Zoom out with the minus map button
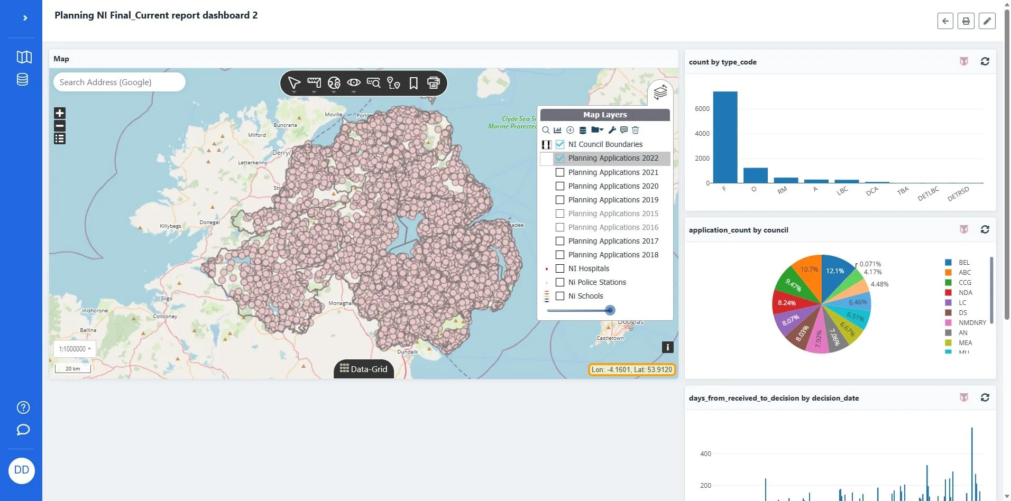The image size is (1011, 501). point(60,126)
